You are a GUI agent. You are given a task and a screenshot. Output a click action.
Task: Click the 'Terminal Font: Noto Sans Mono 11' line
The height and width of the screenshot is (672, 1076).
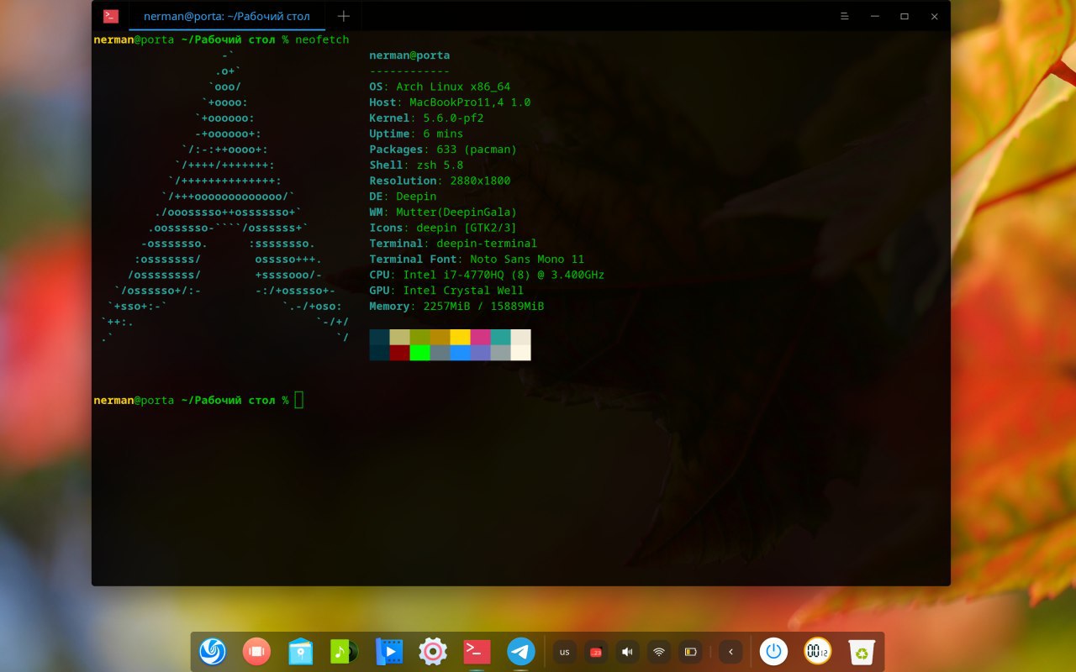point(477,260)
